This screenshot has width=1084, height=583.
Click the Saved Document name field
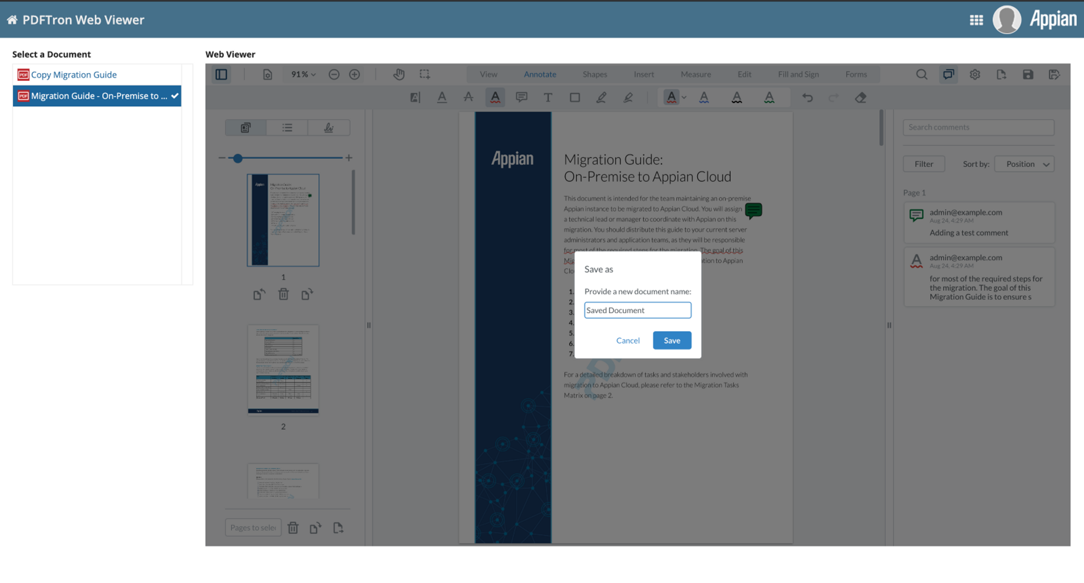[x=637, y=310]
